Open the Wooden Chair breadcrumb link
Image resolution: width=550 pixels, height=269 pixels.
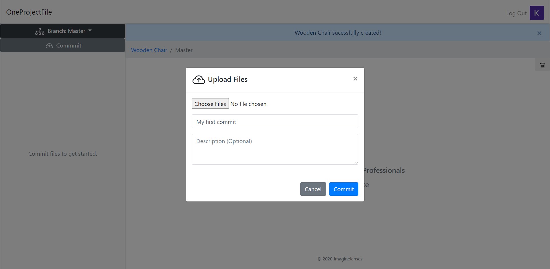pos(149,50)
